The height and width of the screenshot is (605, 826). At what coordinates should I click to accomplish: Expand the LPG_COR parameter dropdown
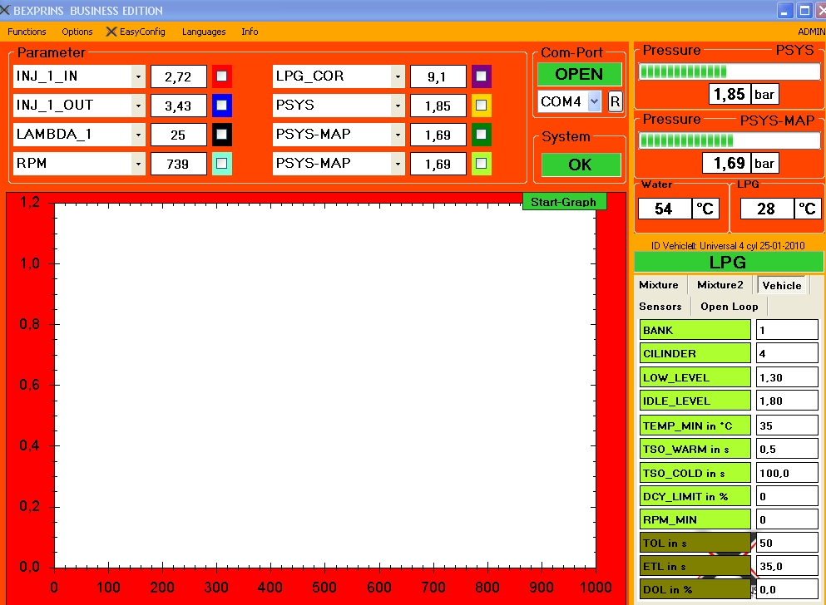(x=398, y=76)
